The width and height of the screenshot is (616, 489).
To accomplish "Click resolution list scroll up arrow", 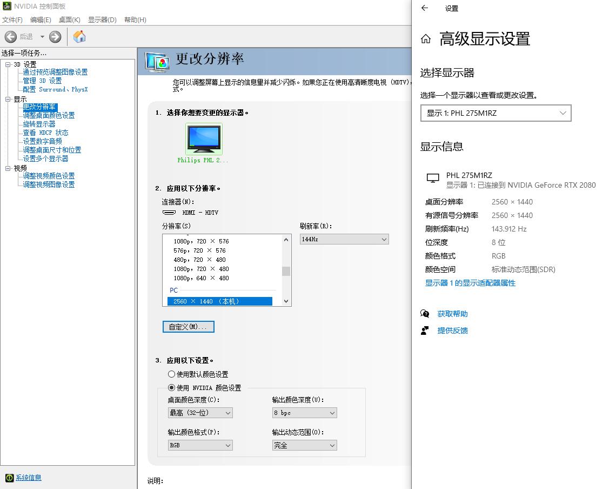I will coord(286,240).
